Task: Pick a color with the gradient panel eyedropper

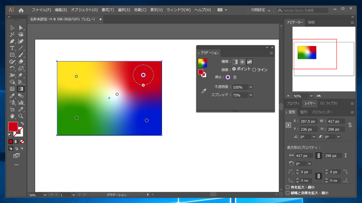Action: [x=204, y=91]
